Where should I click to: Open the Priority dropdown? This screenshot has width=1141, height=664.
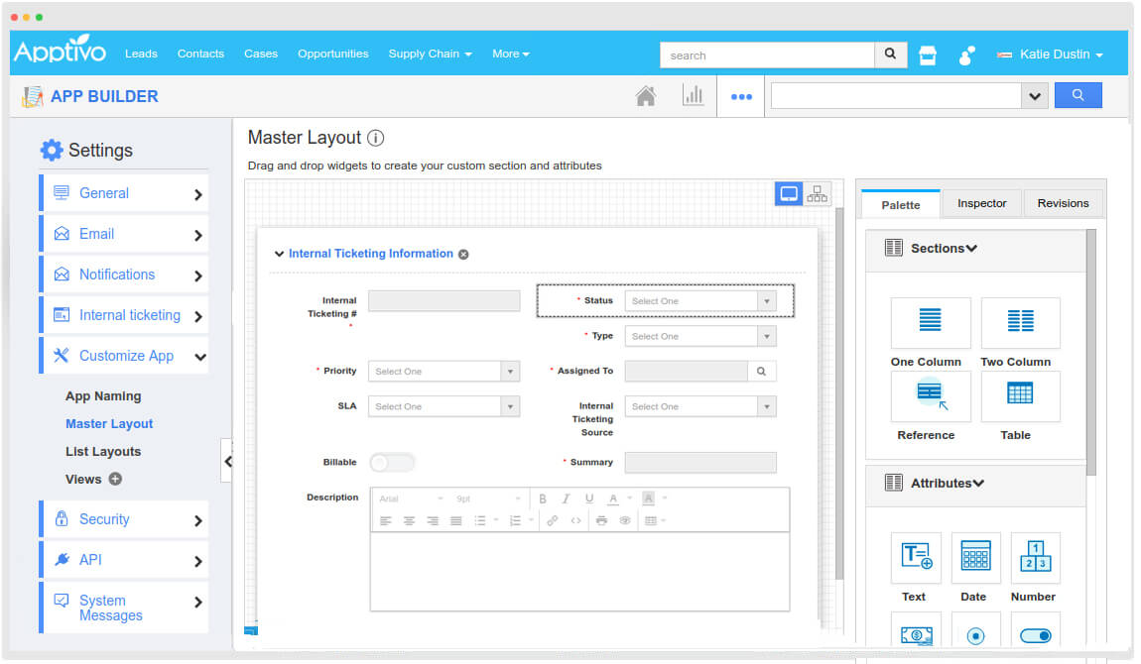pyautogui.click(x=443, y=372)
